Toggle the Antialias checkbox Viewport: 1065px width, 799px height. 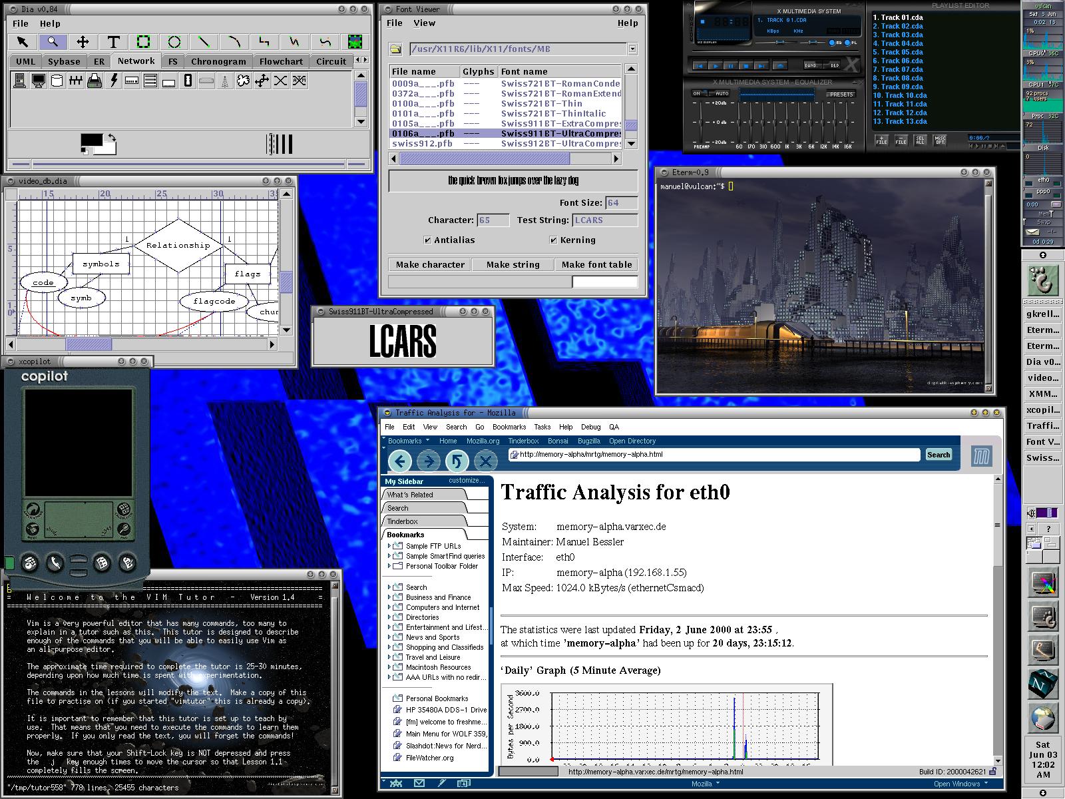tap(427, 240)
